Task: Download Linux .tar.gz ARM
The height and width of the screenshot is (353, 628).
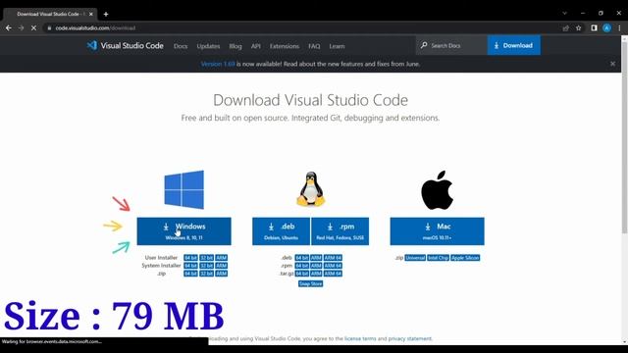Action: coord(316,274)
